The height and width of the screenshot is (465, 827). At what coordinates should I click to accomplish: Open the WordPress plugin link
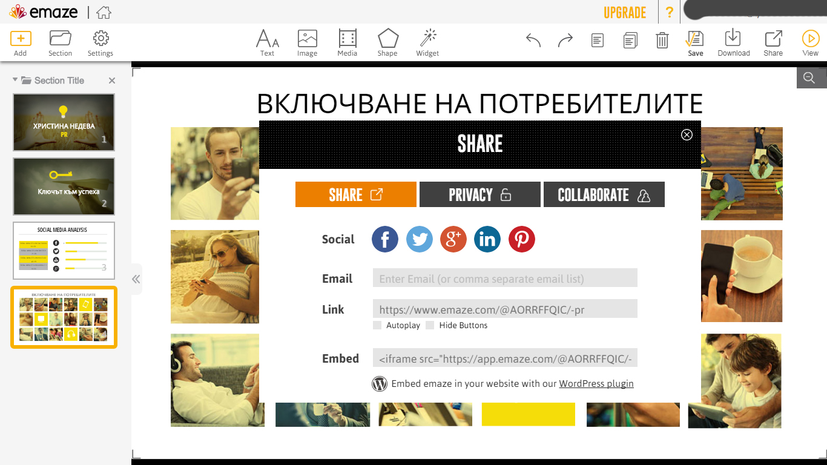coord(596,383)
